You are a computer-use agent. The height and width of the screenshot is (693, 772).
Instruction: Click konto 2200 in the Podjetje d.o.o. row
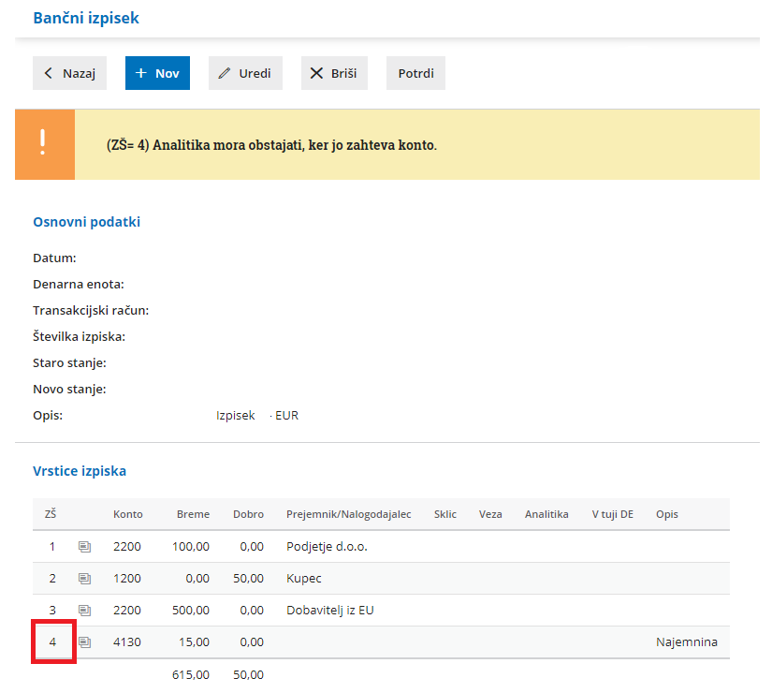(x=127, y=547)
